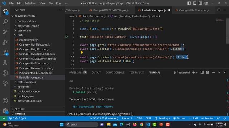
Task: Open terminal panel more actions ellipsis
Action: pyautogui.click(x=213, y=72)
